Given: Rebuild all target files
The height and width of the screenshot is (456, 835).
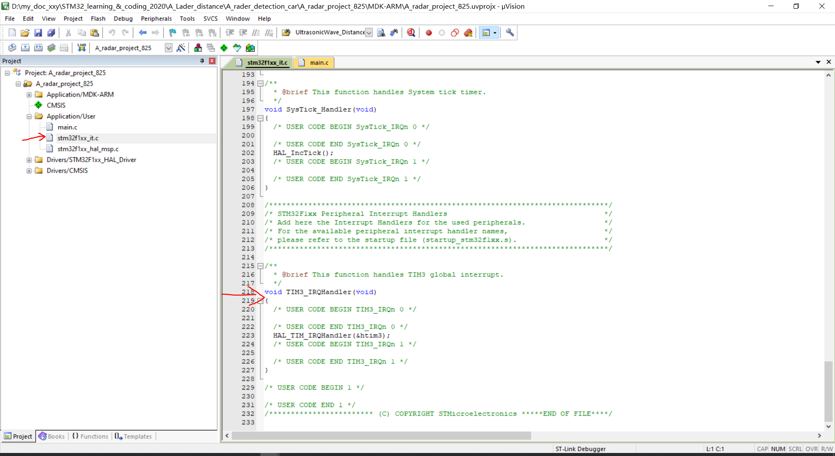Looking at the screenshot, I should [38, 48].
